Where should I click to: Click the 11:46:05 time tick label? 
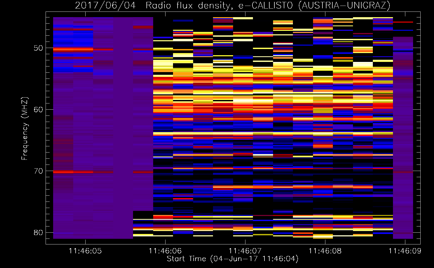[x=85, y=251]
